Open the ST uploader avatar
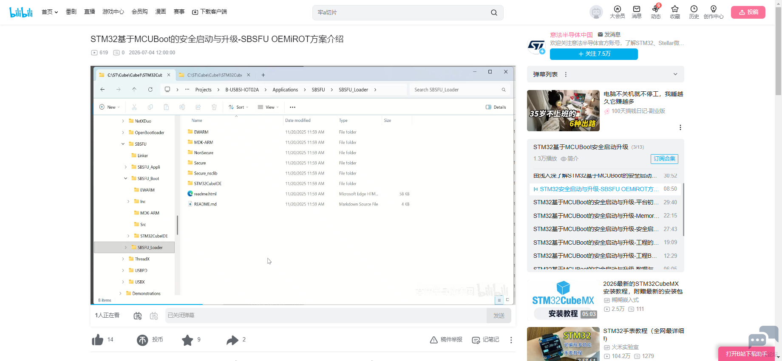The image size is (782, 361). click(536, 46)
